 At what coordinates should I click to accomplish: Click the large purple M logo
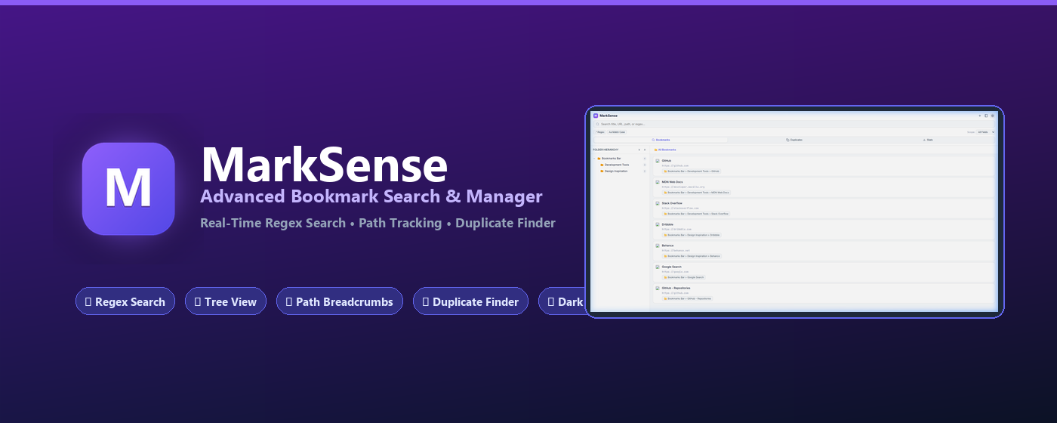point(128,189)
